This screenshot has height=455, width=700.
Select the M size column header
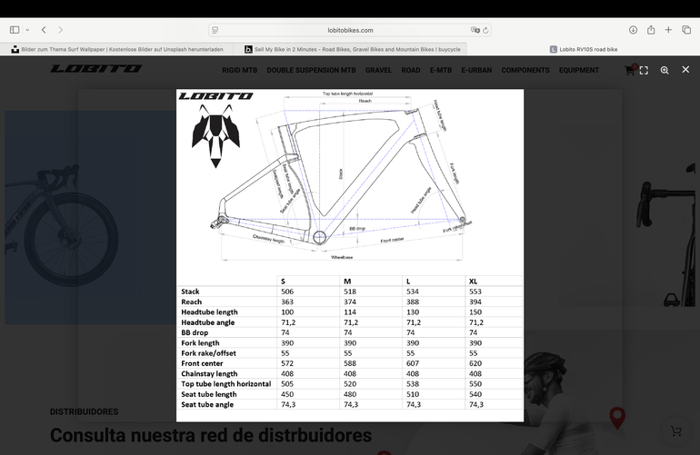coord(347,282)
